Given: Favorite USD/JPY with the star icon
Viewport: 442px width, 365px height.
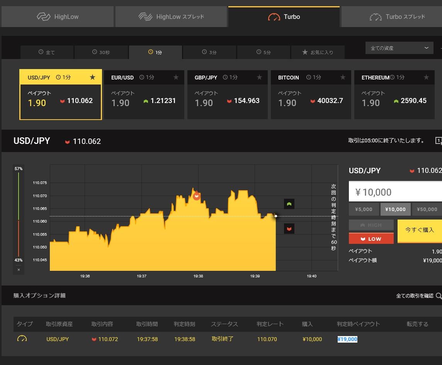Looking at the screenshot, I should [x=92, y=77].
